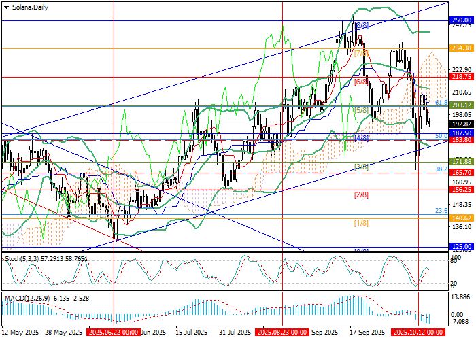Select the 2025.08.23 00:00 date marker
This screenshot has height=340, width=476.
point(282,333)
